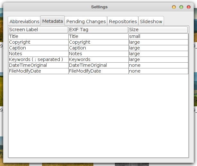Viewport: 197px width, 166px height.
Task: Click the FileModifyDate EXIF tag cell
Action: [98, 71]
